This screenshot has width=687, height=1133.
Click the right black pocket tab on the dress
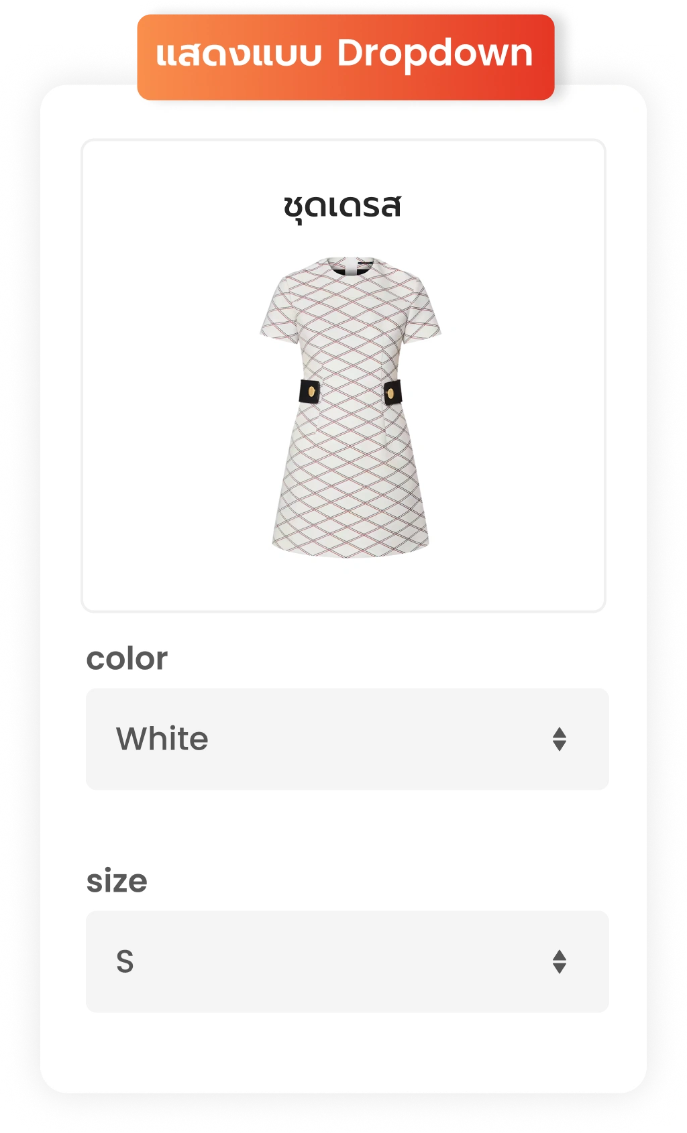(392, 392)
